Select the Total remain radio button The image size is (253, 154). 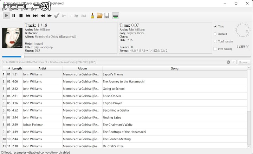point(215,41)
